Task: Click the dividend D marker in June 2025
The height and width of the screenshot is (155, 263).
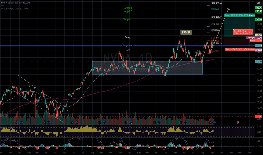Action: click(x=77, y=123)
